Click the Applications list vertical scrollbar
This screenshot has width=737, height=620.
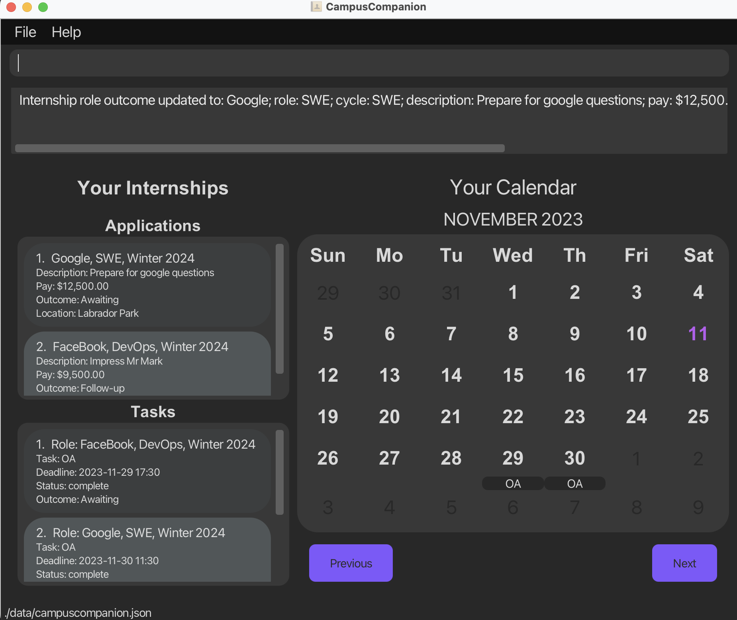280,309
